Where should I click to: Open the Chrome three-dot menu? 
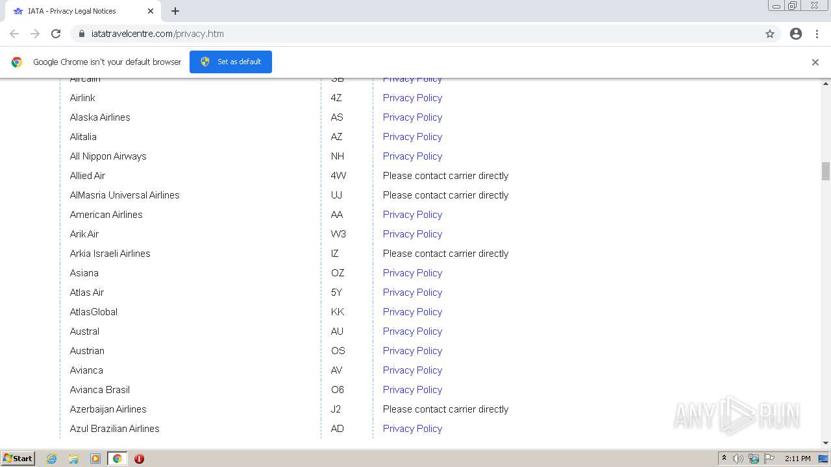point(817,34)
